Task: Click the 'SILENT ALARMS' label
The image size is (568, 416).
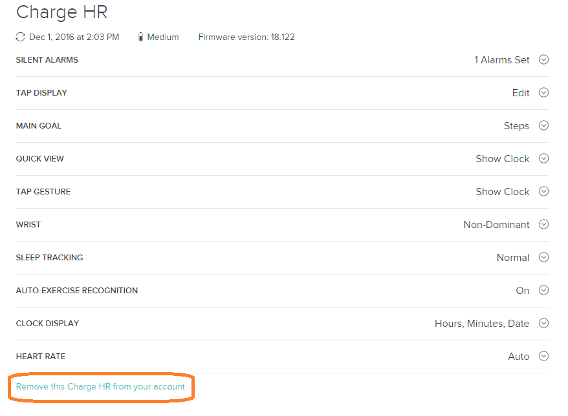Action: [x=47, y=60]
